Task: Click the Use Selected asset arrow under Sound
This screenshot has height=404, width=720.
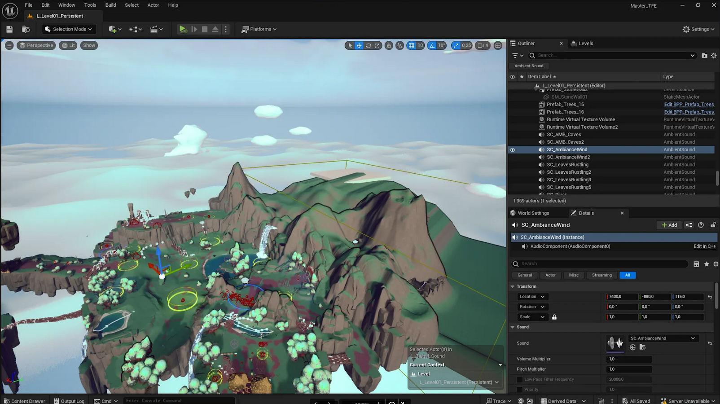Action: point(632,347)
